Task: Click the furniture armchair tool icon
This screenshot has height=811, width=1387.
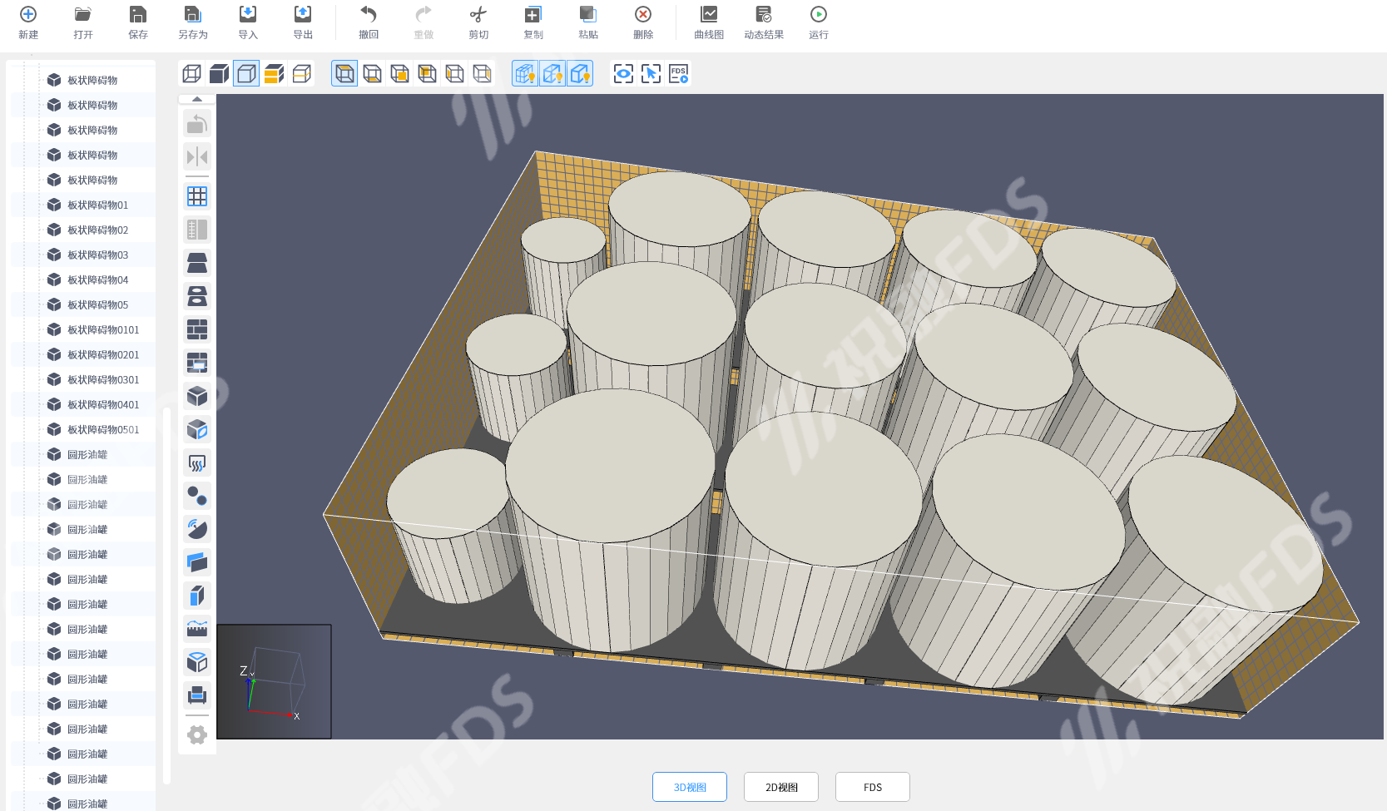Action: tap(197, 695)
